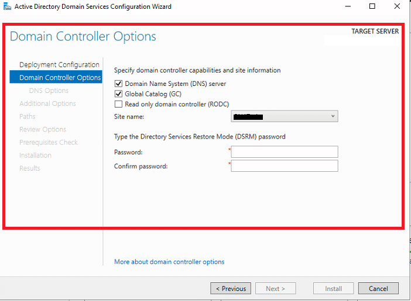Minimize the wizard window

click(x=348, y=6)
